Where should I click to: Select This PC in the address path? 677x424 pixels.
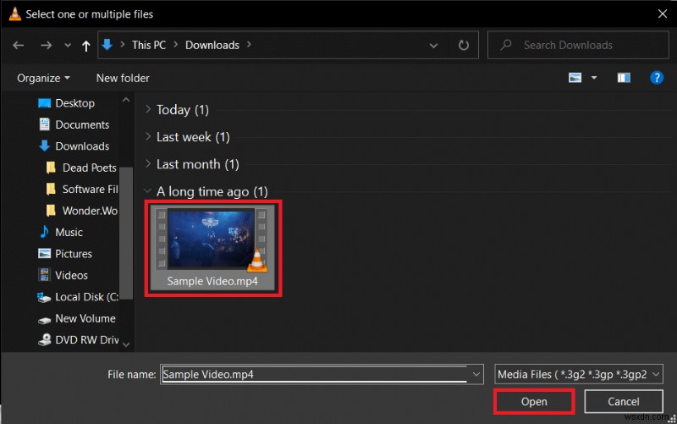[x=149, y=45]
